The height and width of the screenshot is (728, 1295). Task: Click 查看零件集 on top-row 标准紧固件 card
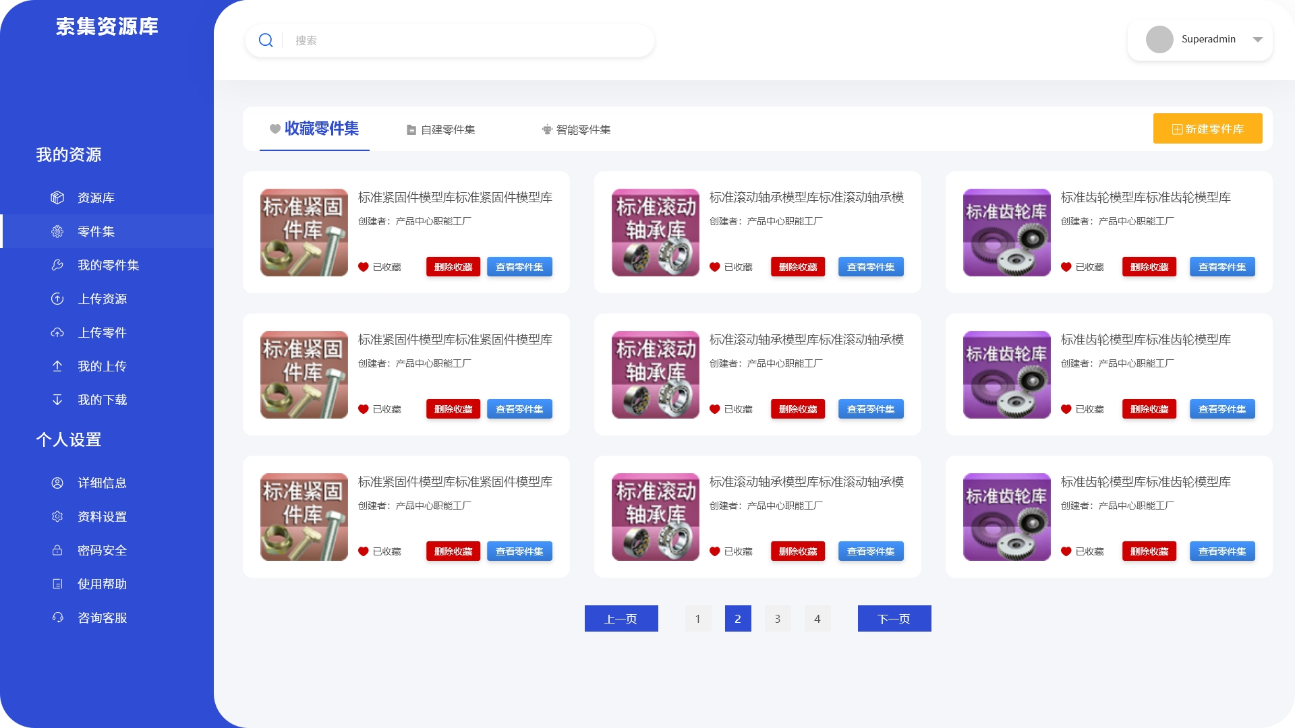click(x=519, y=267)
